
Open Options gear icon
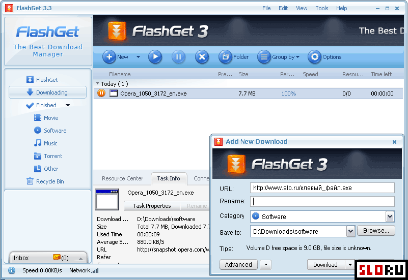point(314,56)
